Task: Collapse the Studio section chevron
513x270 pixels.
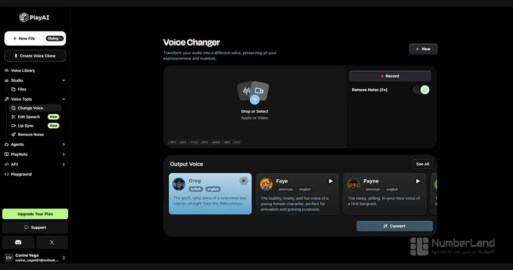Action: coord(64,80)
